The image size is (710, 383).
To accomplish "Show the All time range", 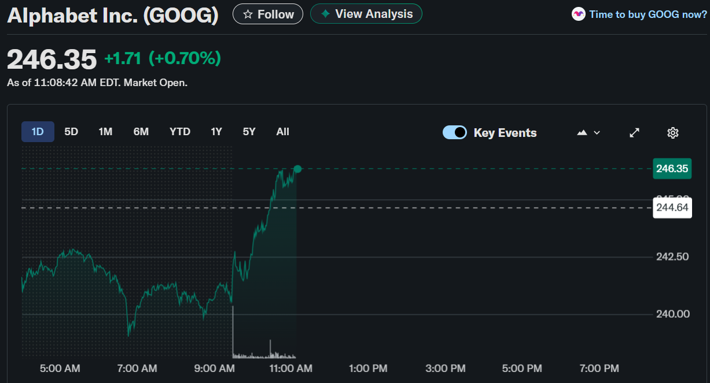I will tap(283, 132).
